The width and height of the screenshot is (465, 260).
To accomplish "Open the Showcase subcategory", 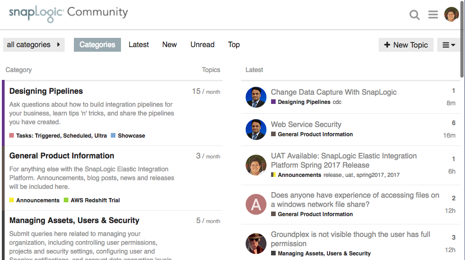I will click(x=132, y=136).
